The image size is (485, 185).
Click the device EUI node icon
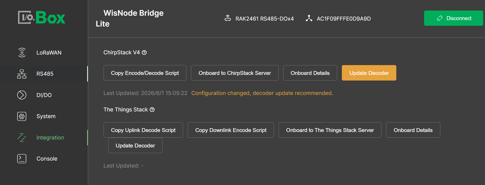pyautogui.click(x=309, y=18)
